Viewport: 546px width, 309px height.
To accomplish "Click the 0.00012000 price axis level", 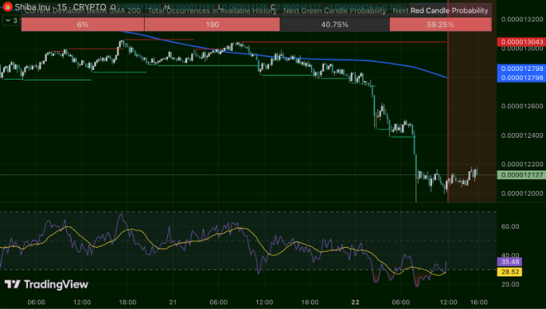I will (522, 194).
